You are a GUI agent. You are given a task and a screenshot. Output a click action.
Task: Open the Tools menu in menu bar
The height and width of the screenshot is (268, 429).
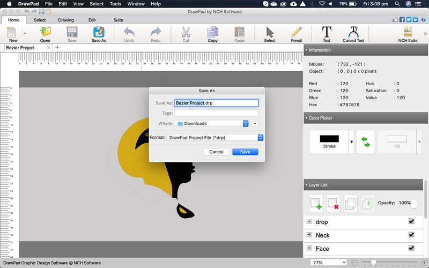(115, 4)
